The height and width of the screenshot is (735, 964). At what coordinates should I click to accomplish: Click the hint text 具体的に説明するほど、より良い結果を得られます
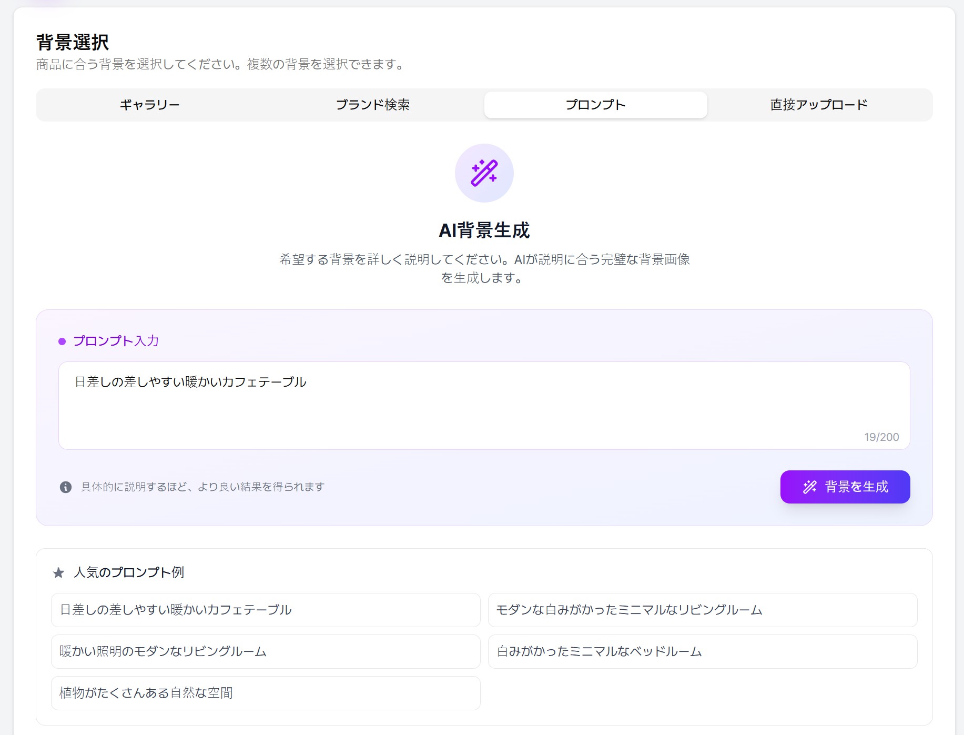(202, 487)
